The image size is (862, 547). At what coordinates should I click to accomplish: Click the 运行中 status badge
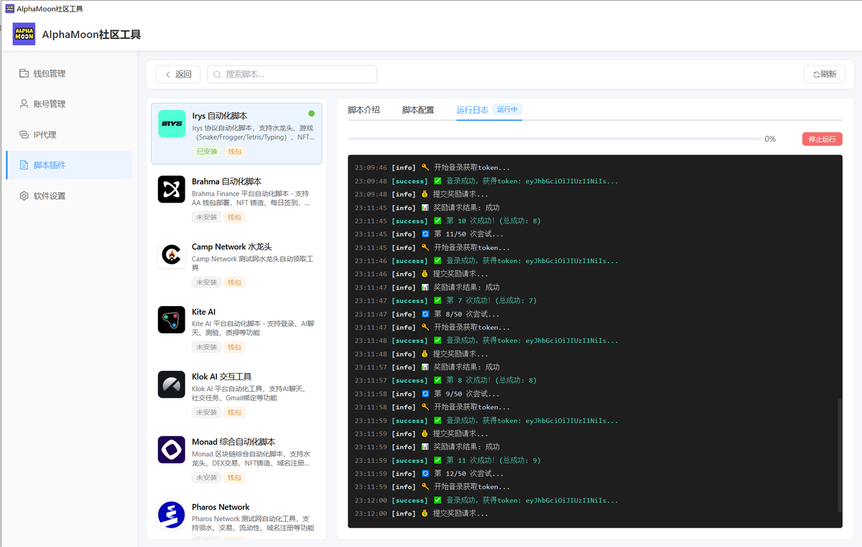coord(508,110)
